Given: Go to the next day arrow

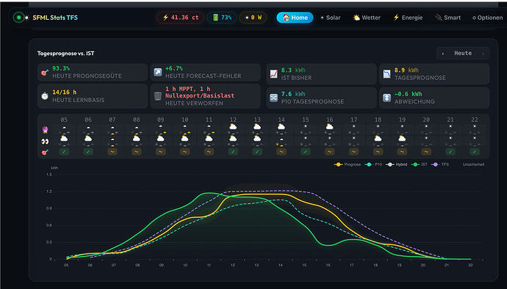Looking at the screenshot, I should [483, 54].
